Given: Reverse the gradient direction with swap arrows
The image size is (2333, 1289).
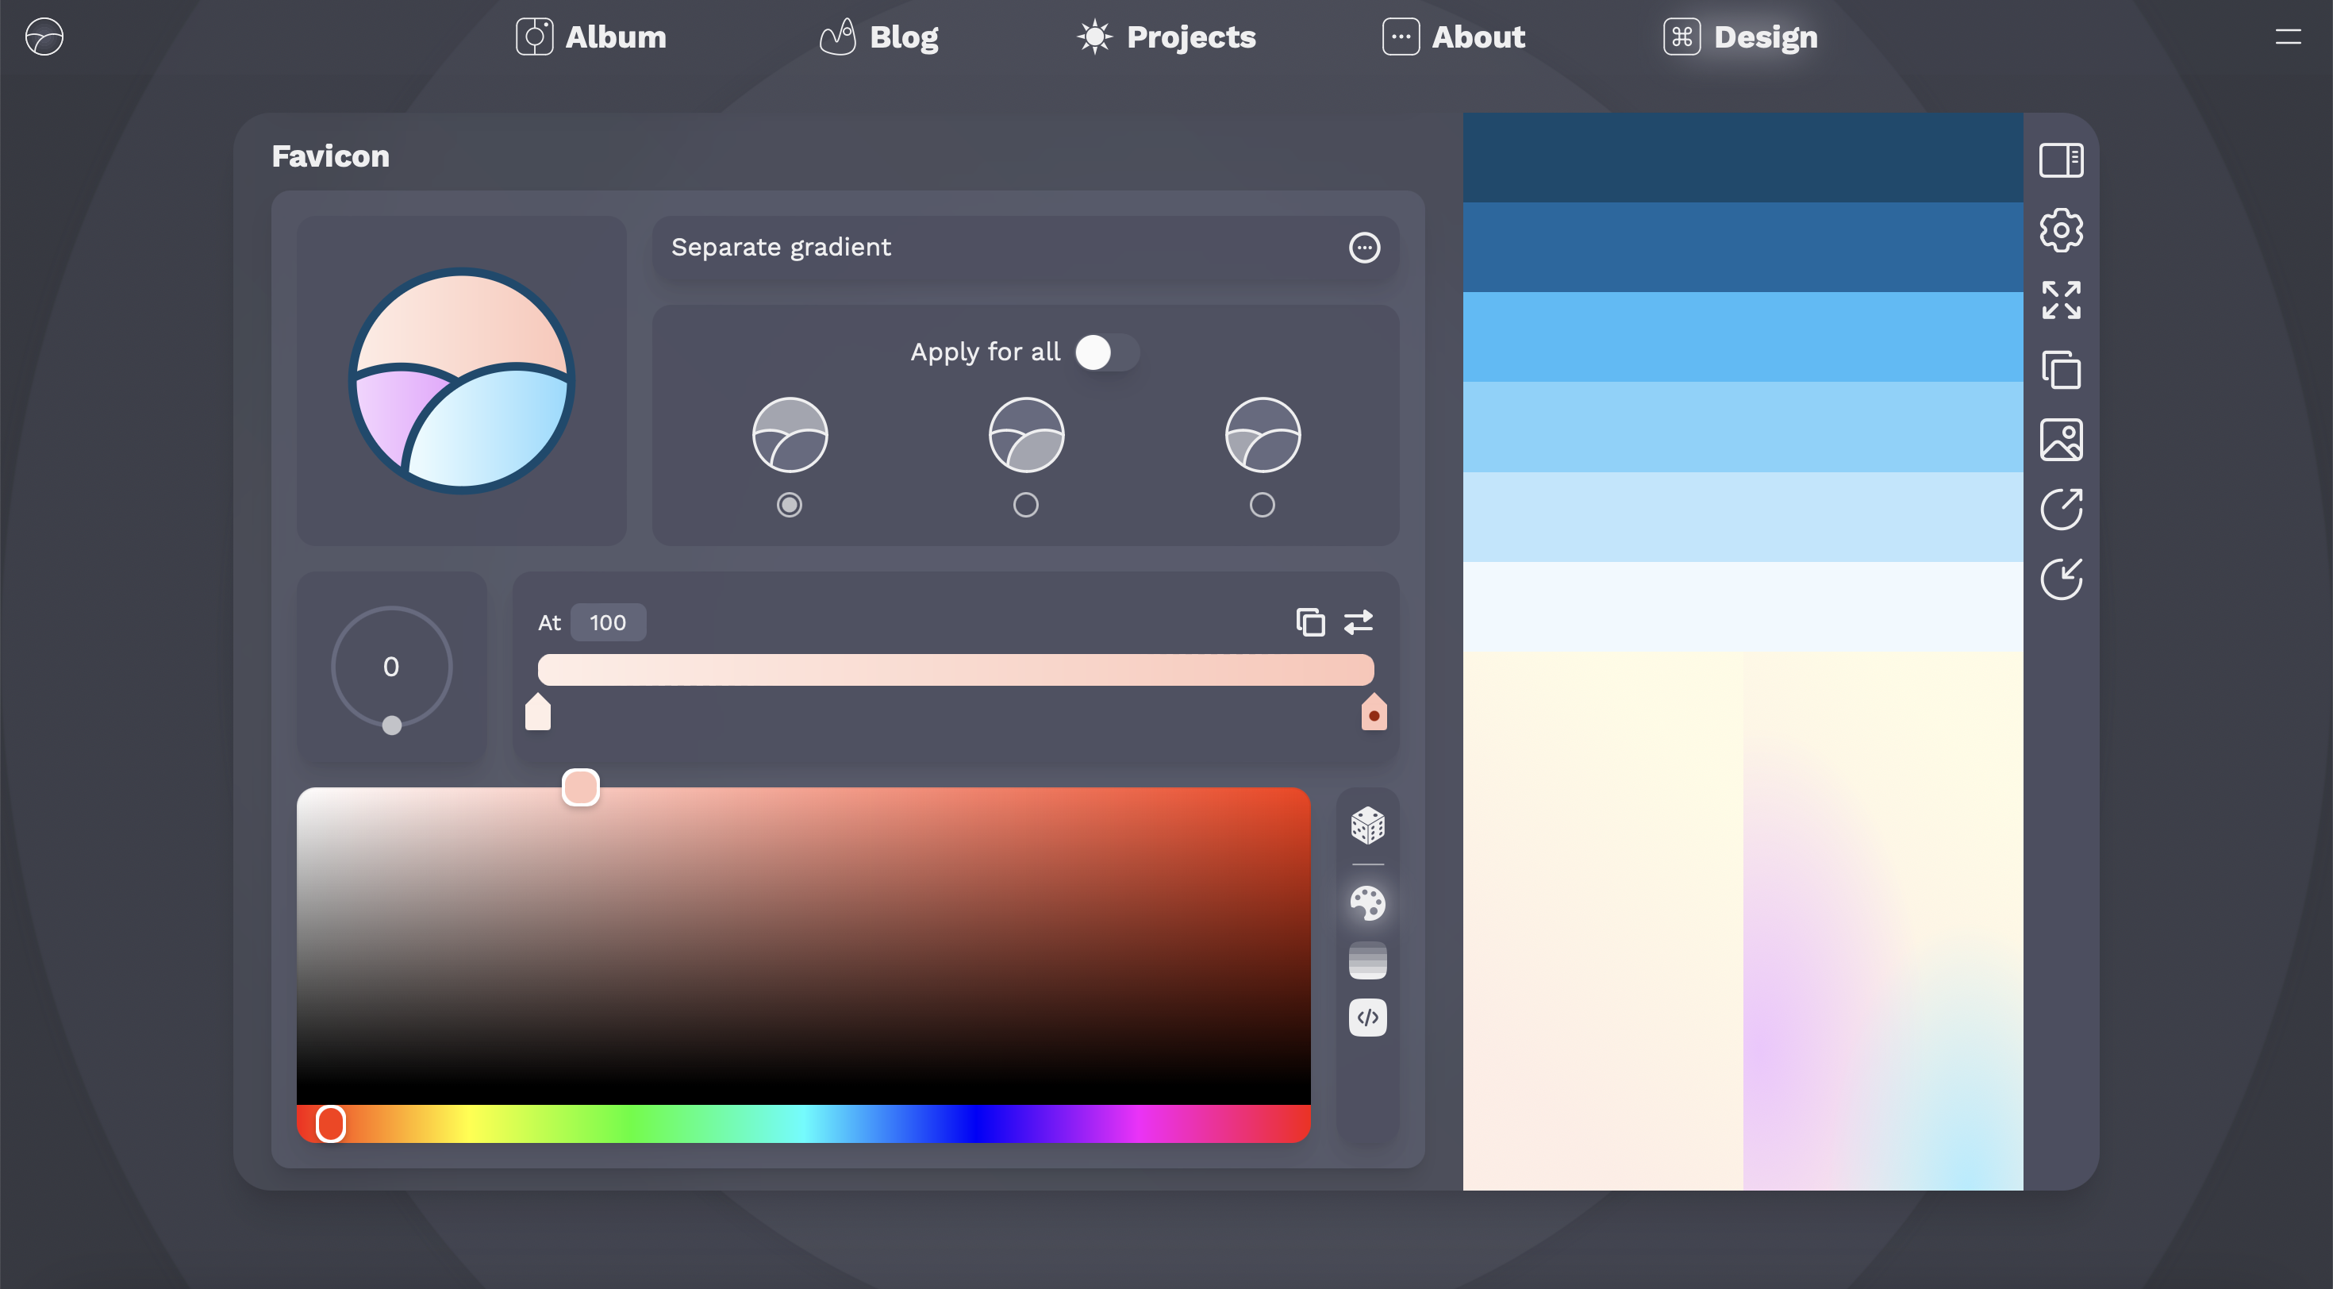Looking at the screenshot, I should coord(1359,622).
